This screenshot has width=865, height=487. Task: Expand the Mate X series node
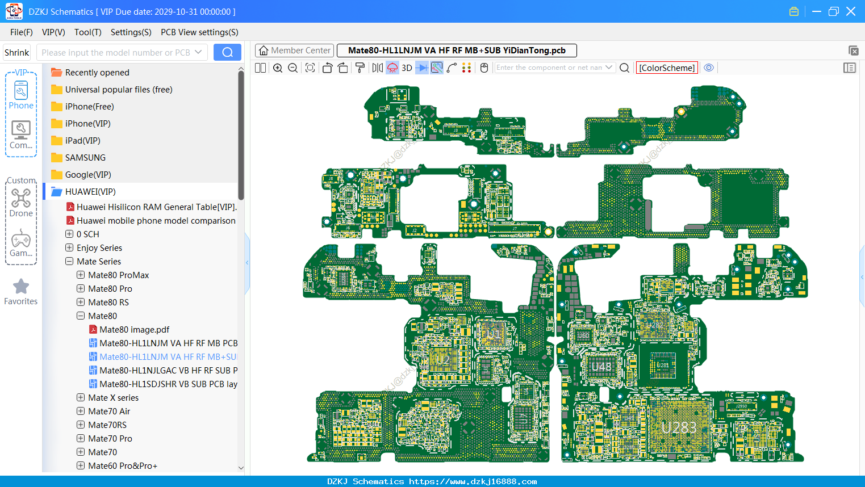point(81,397)
